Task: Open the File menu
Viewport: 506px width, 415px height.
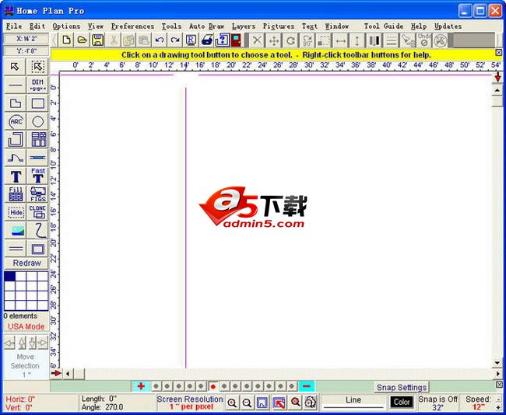Action: [x=14, y=26]
